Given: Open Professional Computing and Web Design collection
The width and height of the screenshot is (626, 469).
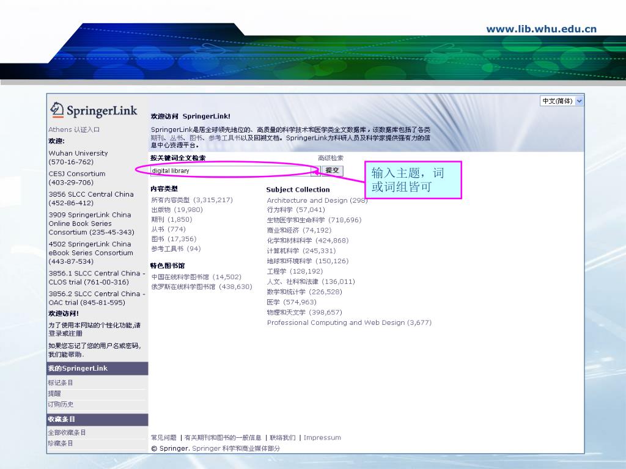Looking at the screenshot, I should [349, 322].
